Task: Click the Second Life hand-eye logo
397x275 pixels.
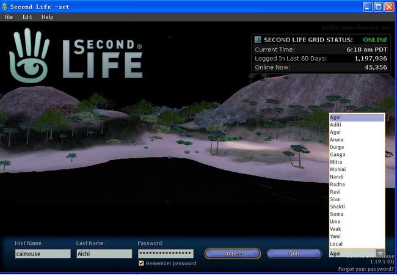Action: (29, 56)
